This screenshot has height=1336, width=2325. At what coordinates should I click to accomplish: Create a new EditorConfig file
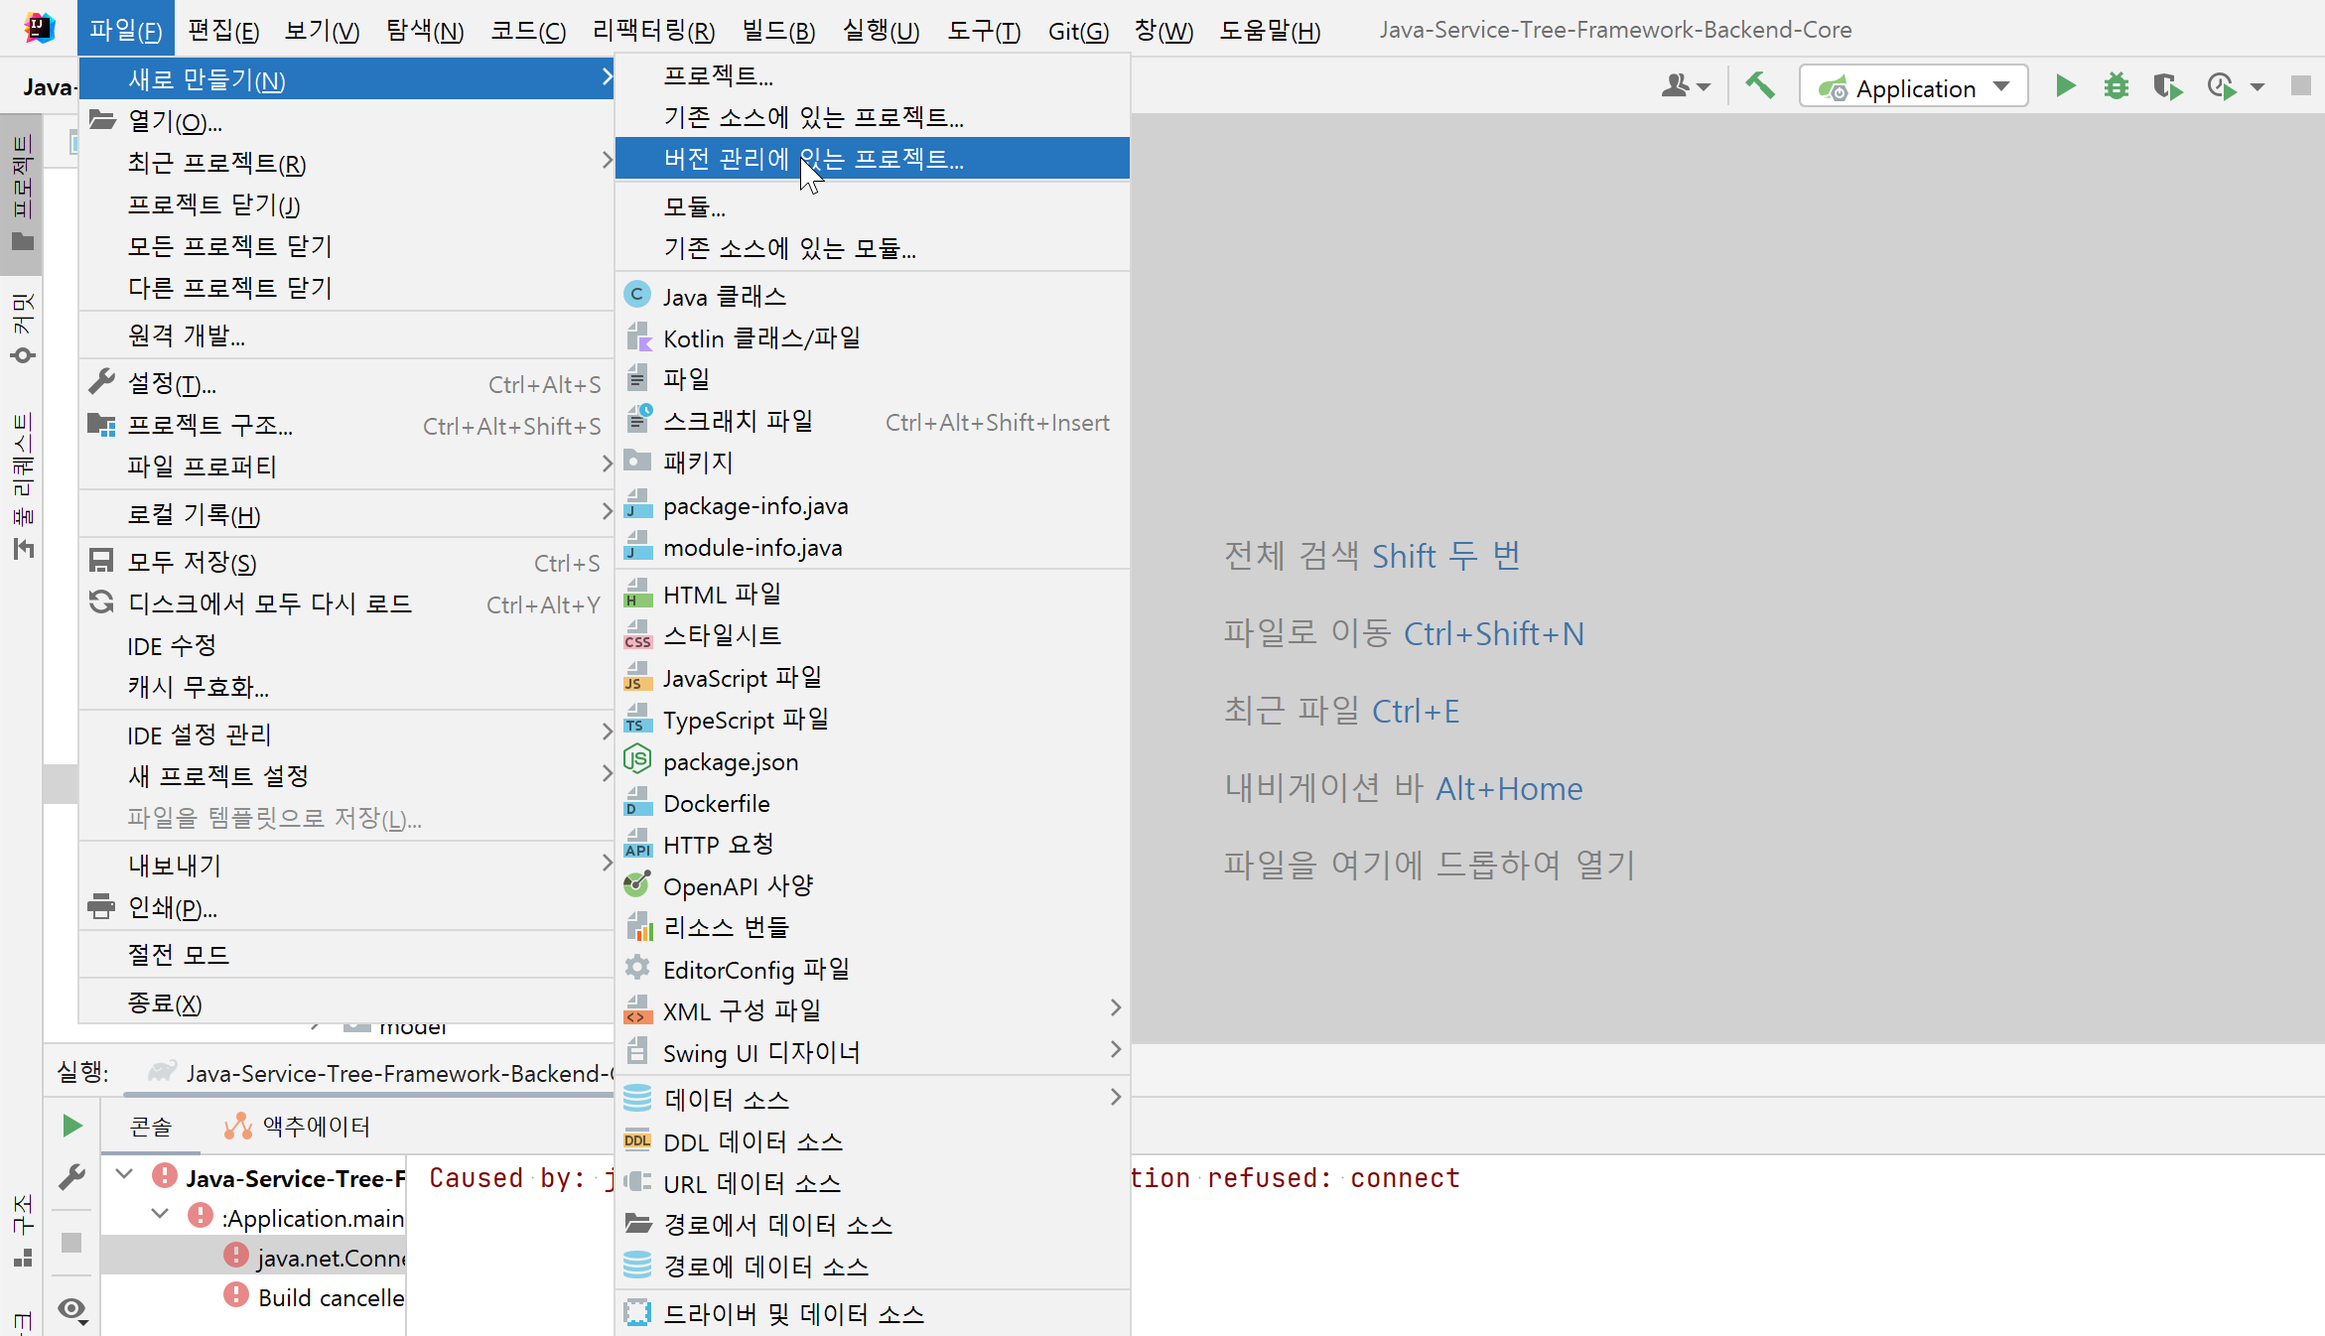(872, 970)
